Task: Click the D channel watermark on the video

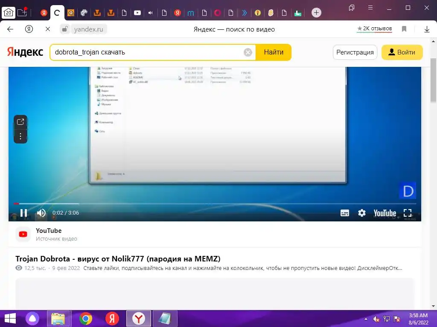Action: tap(408, 190)
